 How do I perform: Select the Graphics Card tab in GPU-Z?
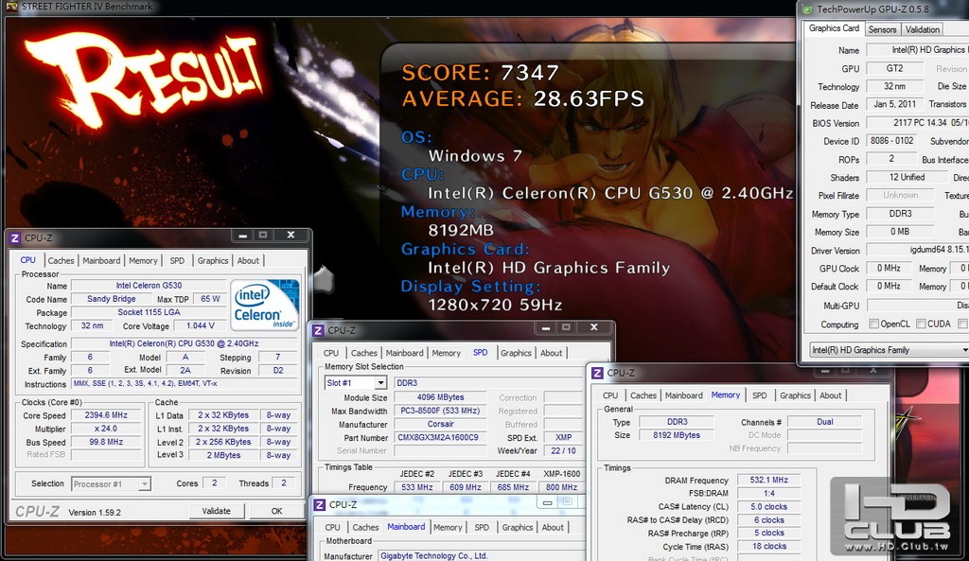[834, 28]
